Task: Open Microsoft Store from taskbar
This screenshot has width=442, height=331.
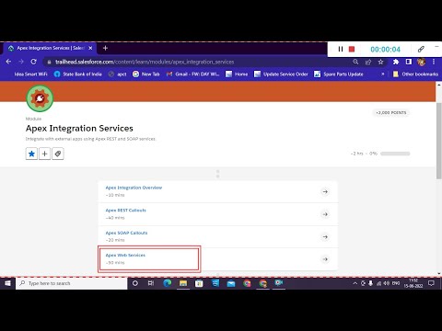Action: pos(199,283)
